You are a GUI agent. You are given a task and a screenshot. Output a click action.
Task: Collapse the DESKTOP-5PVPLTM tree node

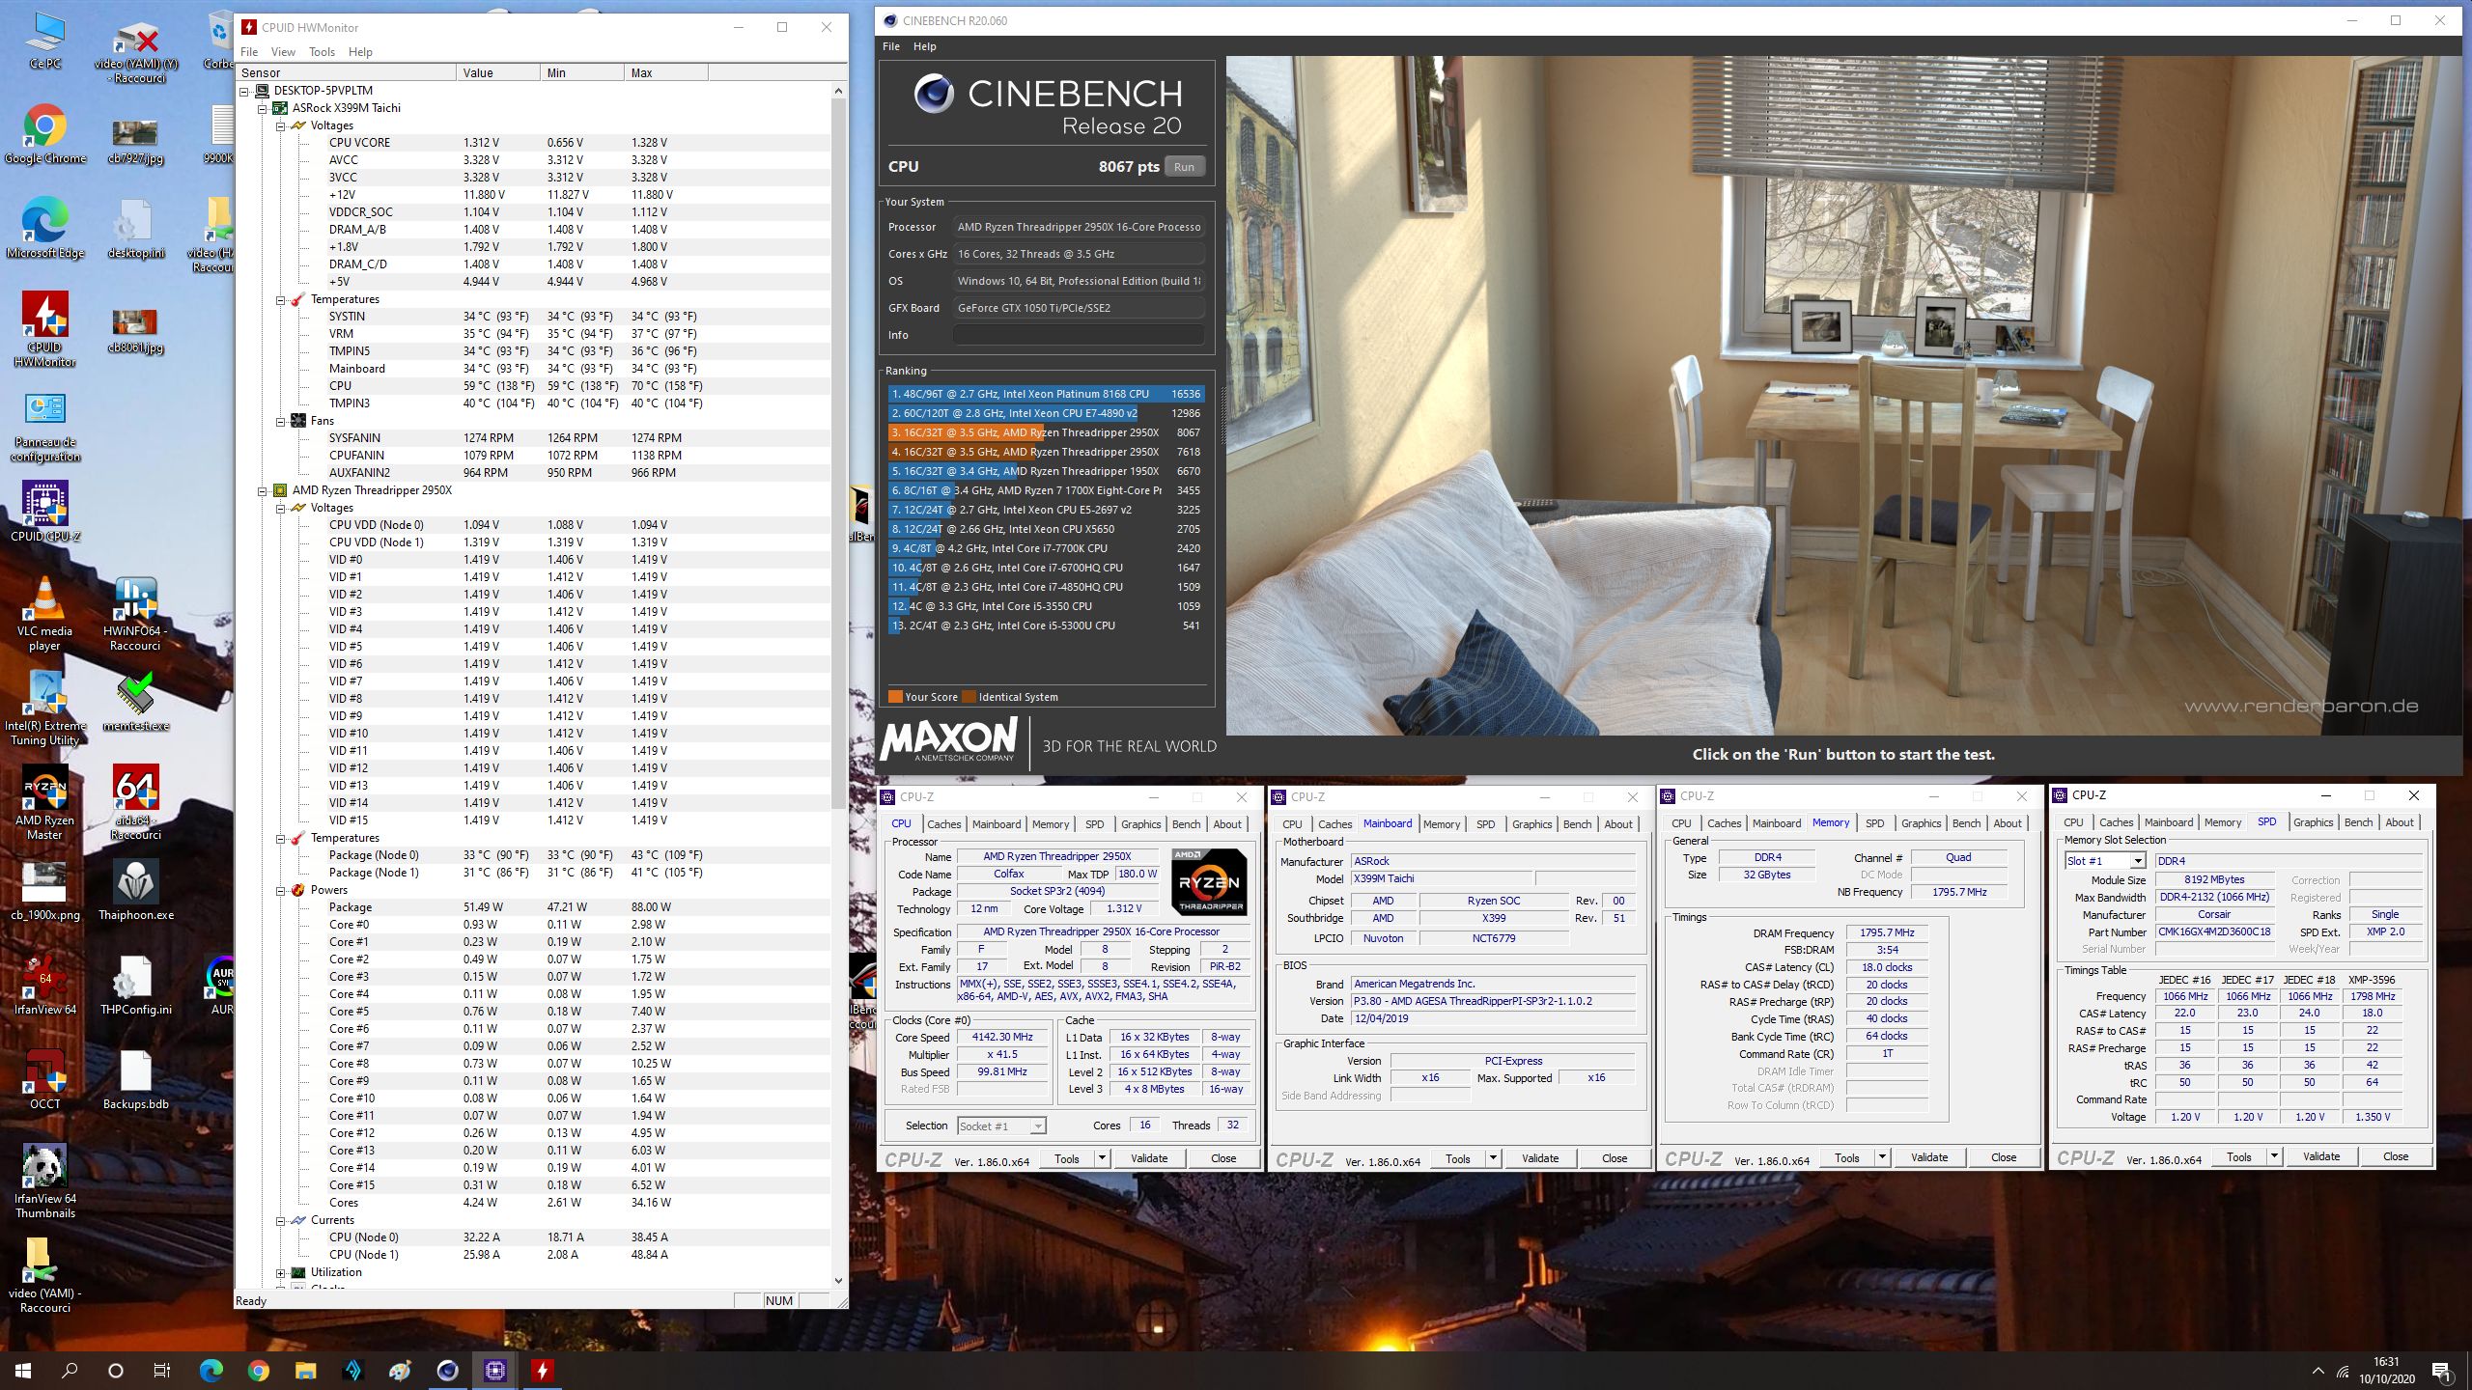244,91
